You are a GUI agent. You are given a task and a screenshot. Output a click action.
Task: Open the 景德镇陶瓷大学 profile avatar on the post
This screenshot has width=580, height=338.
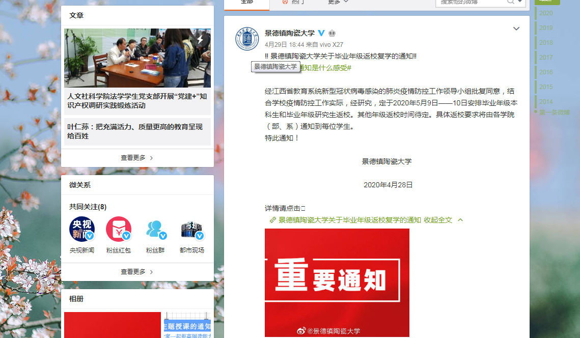247,39
